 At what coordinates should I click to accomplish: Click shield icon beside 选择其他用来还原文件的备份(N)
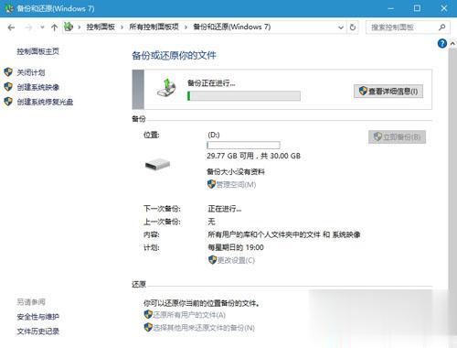pyautogui.click(x=148, y=328)
